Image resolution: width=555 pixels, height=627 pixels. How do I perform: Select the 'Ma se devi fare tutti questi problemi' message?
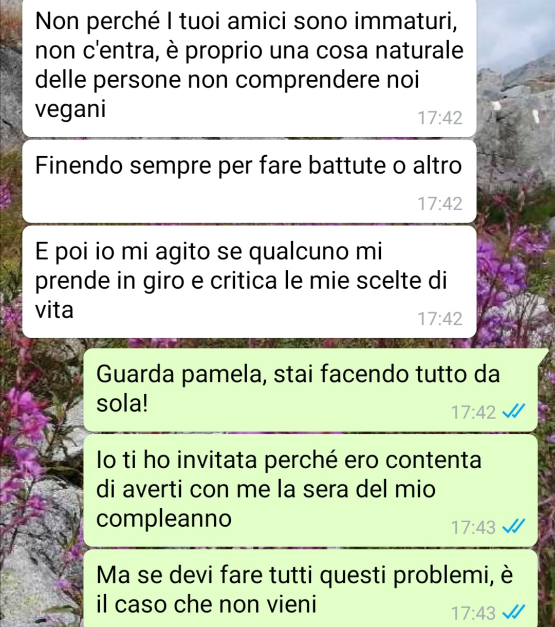pyautogui.click(x=311, y=588)
